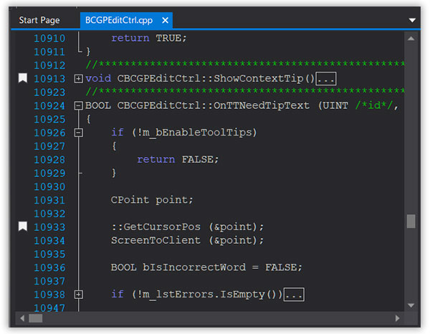The image size is (430, 334).
Task: Place cursor on the return FALSE statement
Action: click(178, 160)
